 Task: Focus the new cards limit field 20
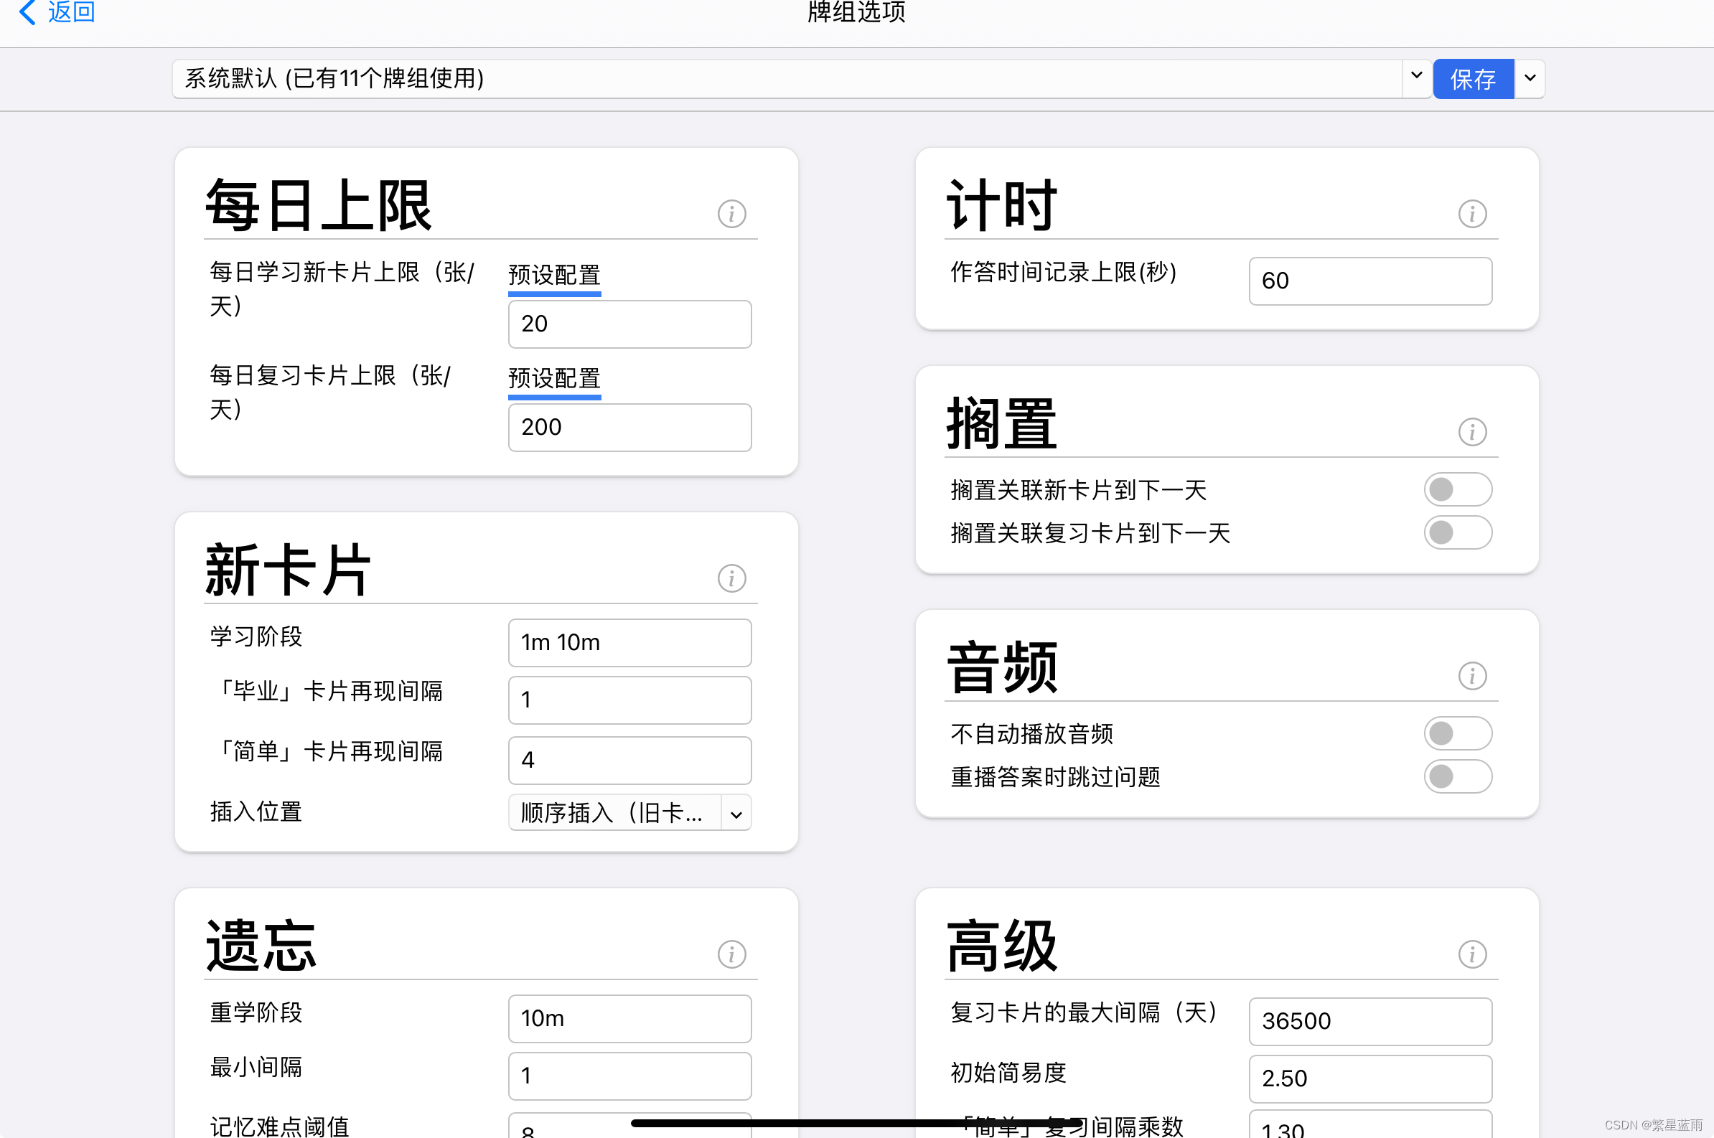click(x=629, y=324)
